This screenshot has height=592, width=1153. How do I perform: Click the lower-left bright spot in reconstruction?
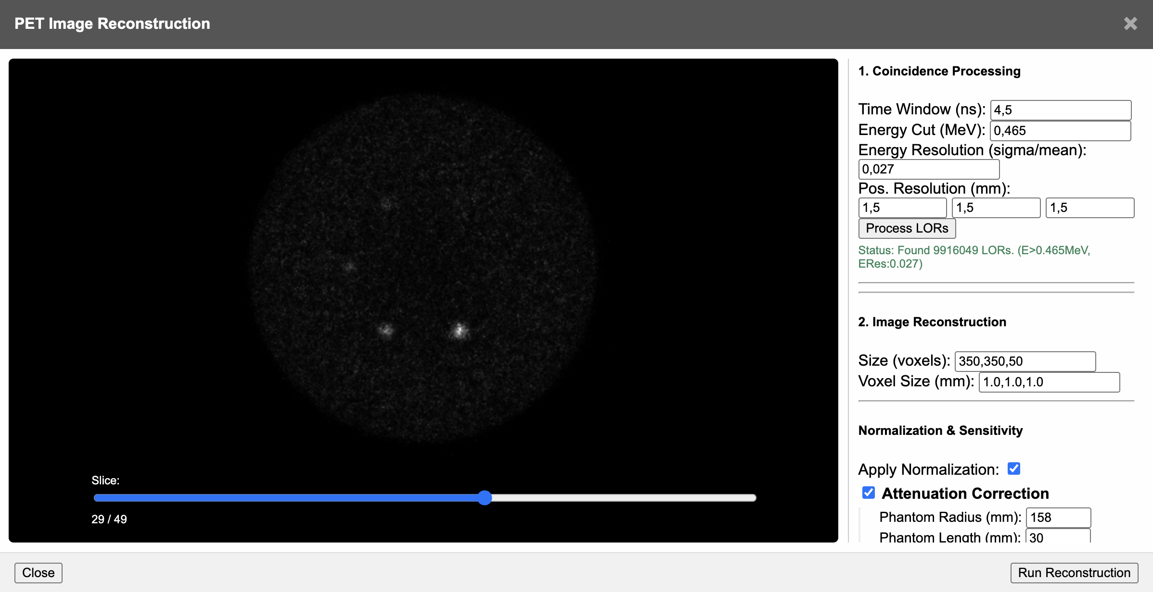click(385, 330)
